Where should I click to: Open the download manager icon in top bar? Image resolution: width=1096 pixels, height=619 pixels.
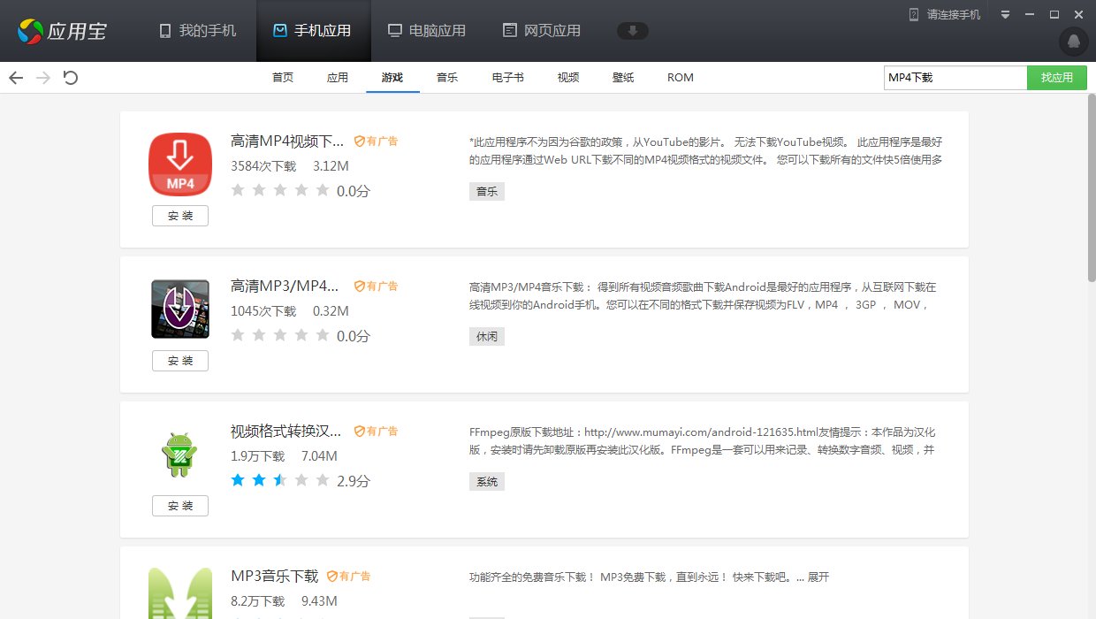point(632,30)
